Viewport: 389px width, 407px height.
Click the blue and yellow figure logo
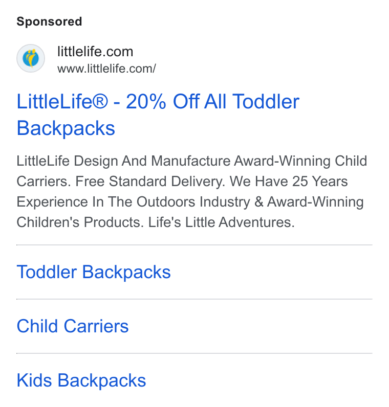tap(31, 58)
